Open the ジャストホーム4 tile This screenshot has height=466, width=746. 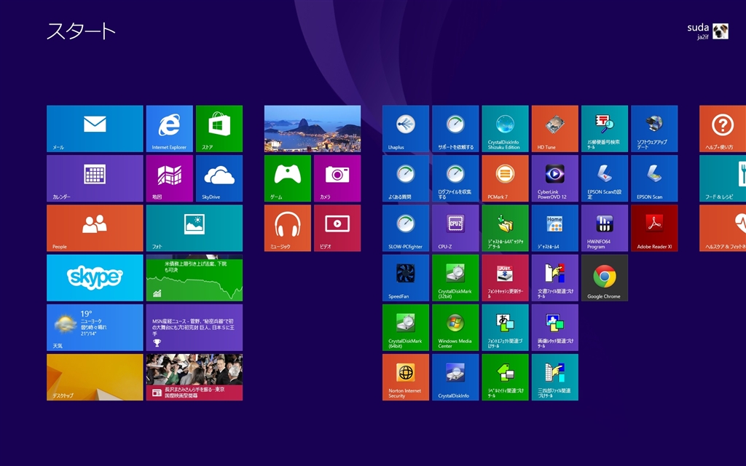click(x=554, y=228)
